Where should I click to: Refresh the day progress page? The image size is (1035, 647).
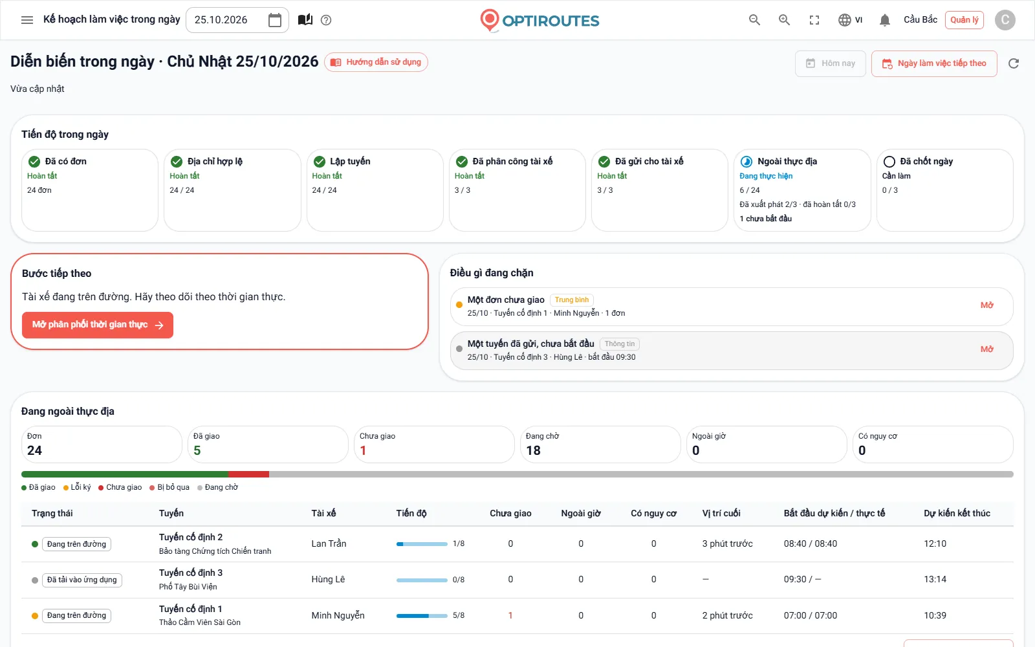point(1014,63)
